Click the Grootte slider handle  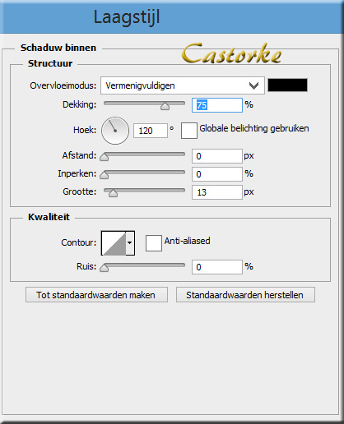(113, 193)
